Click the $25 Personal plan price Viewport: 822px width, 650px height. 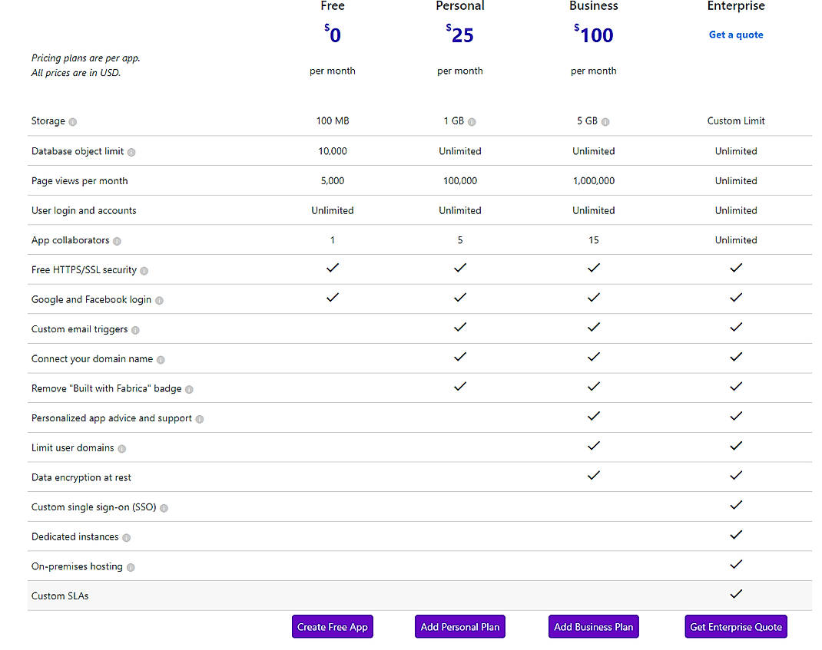tap(459, 34)
